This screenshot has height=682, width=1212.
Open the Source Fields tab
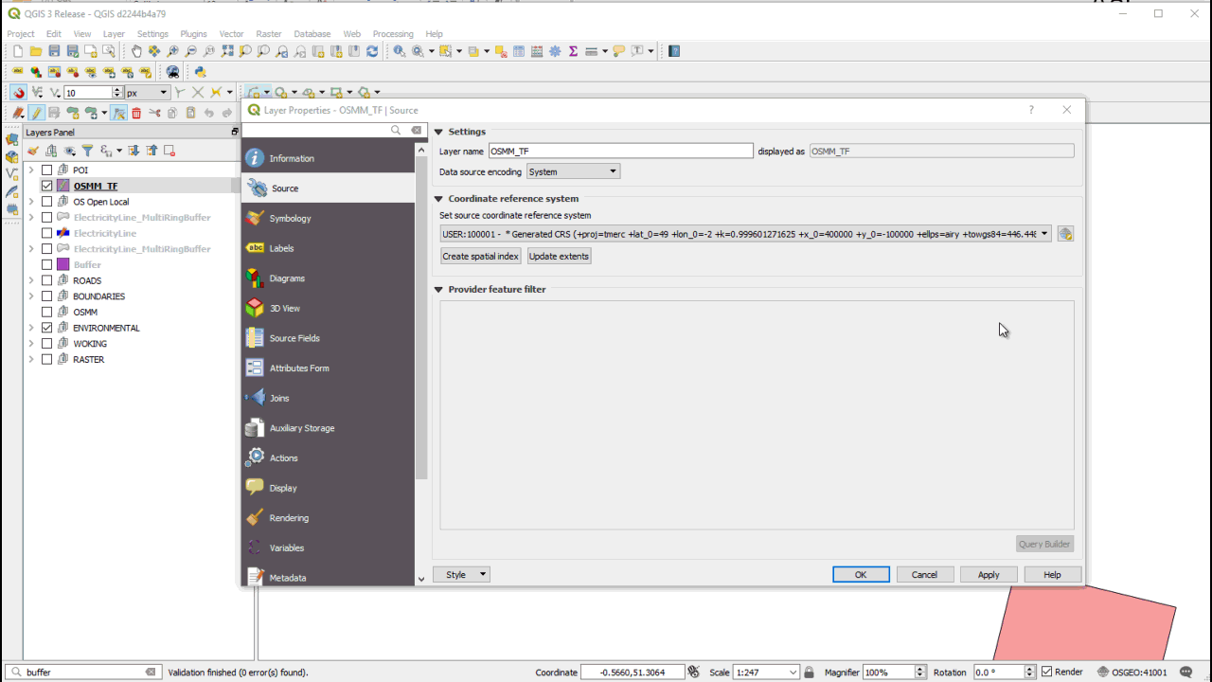coord(328,338)
